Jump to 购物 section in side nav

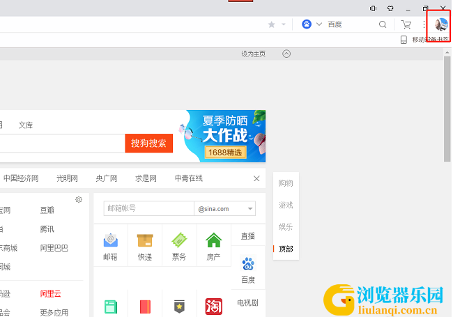pos(286,183)
